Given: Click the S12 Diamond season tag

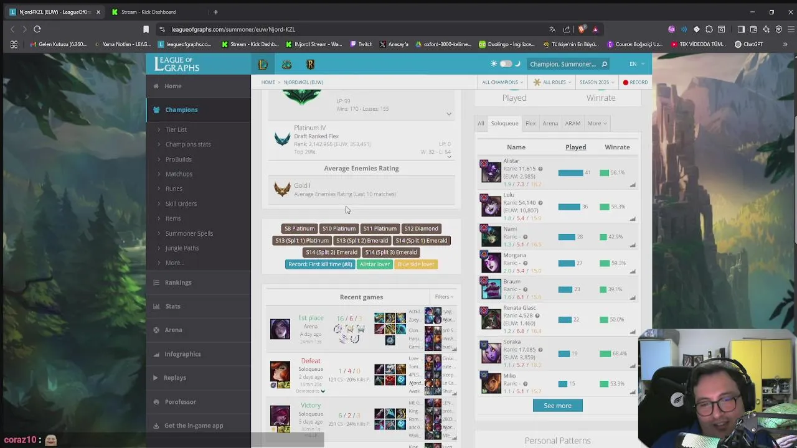Looking at the screenshot, I should tap(422, 228).
